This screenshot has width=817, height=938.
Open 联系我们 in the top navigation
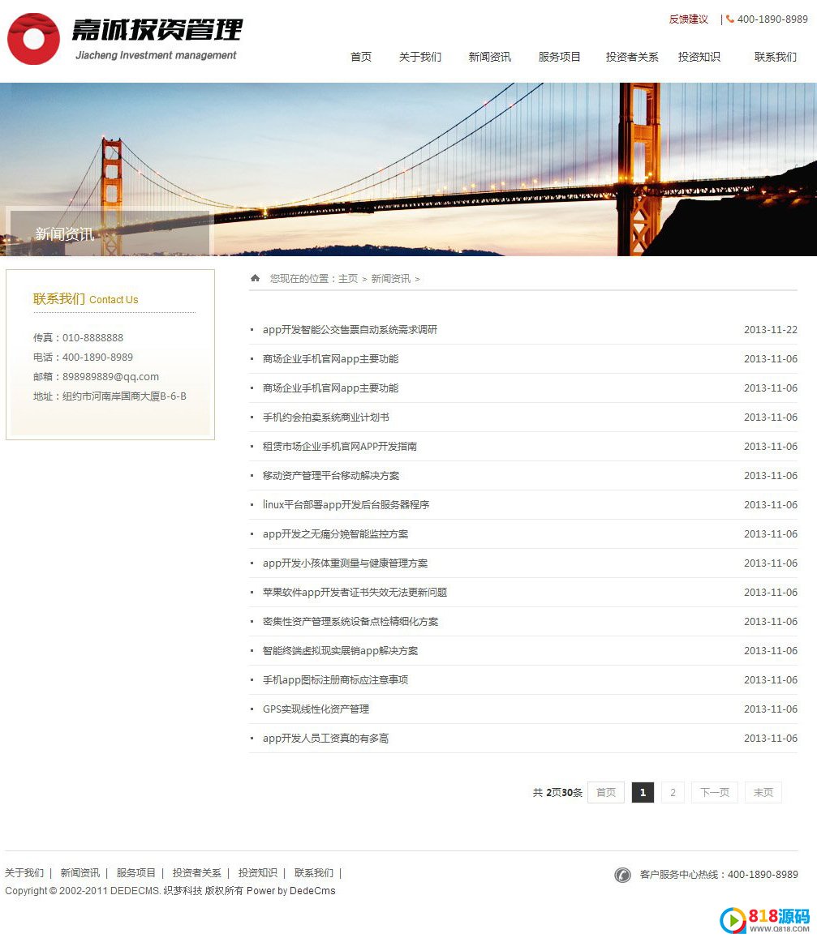coord(776,57)
